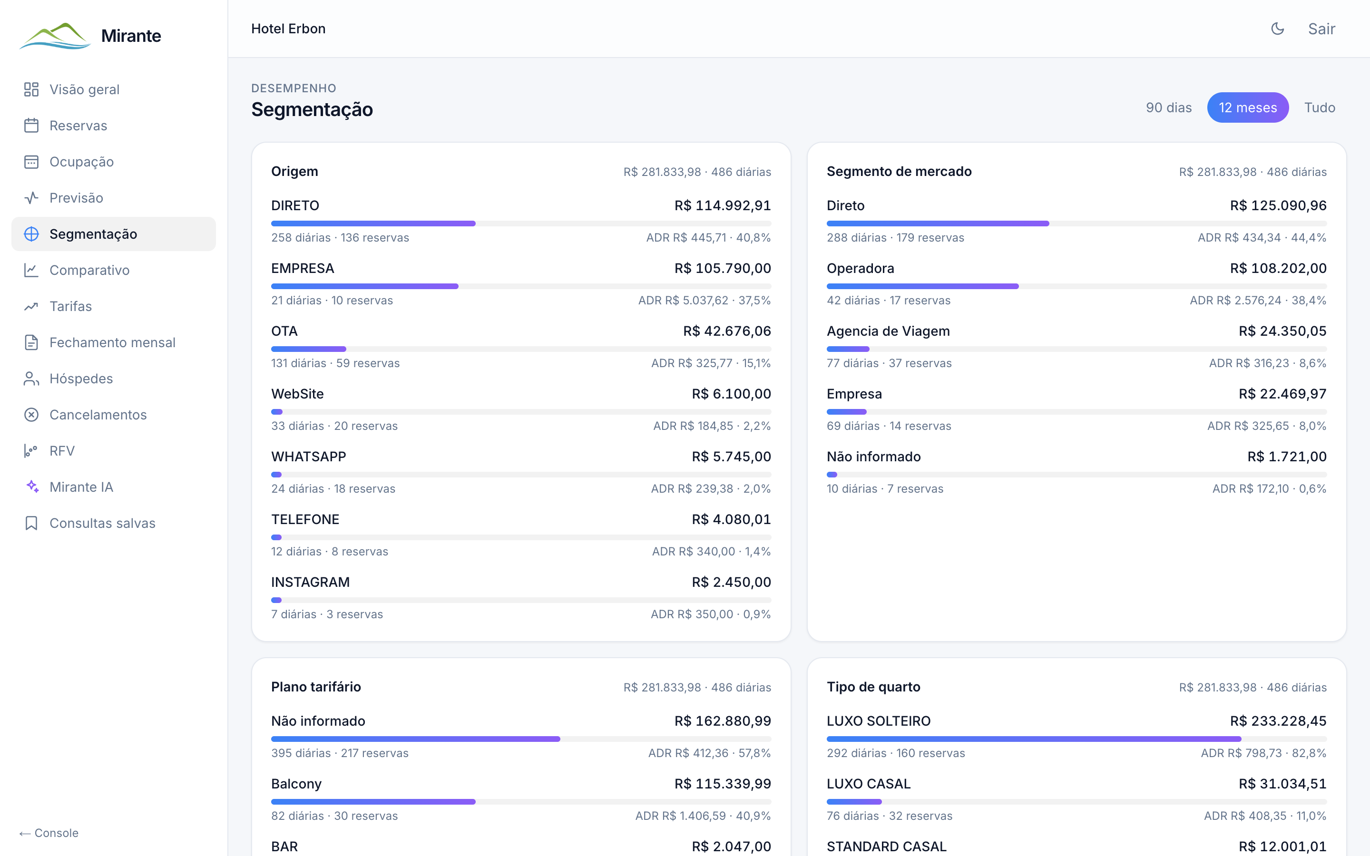The width and height of the screenshot is (1370, 856).
Task: Switch period to 90 dias
Action: pyautogui.click(x=1168, y=107)
